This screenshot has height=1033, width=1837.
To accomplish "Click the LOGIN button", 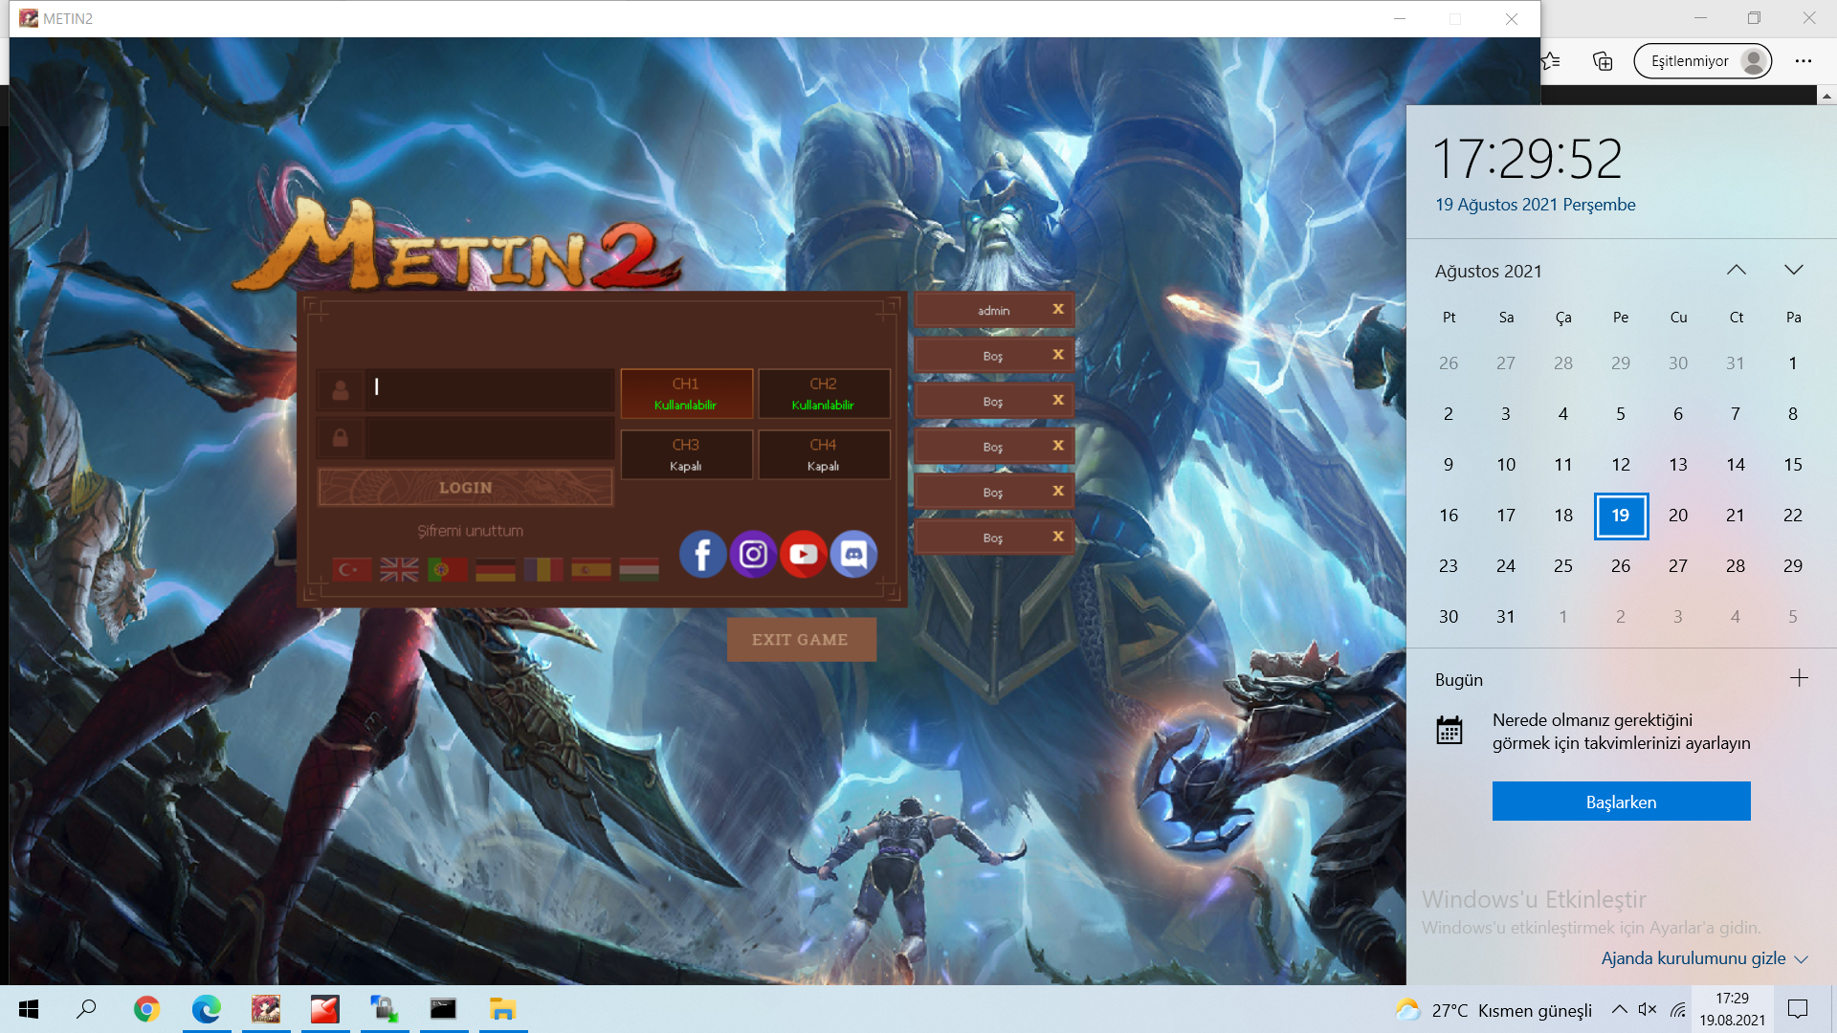I will click(466, 488).
